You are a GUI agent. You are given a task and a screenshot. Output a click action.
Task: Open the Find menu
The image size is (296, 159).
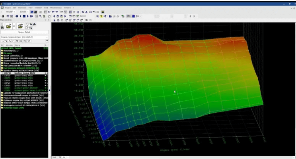point(46,8)
